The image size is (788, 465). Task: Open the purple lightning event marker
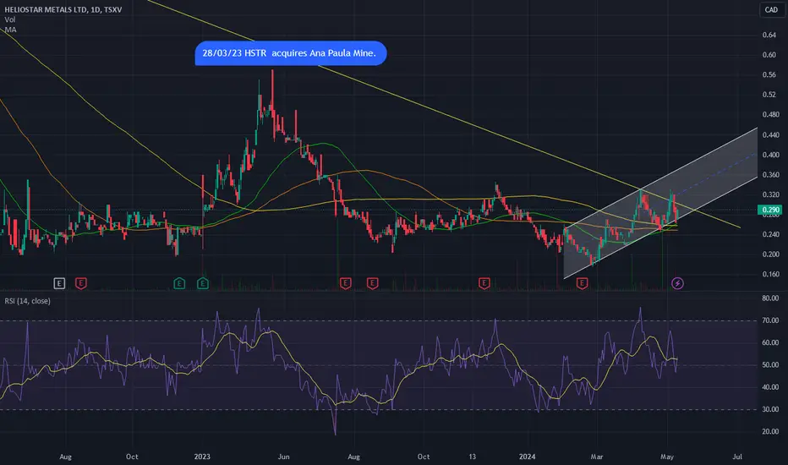pos(677,283)
